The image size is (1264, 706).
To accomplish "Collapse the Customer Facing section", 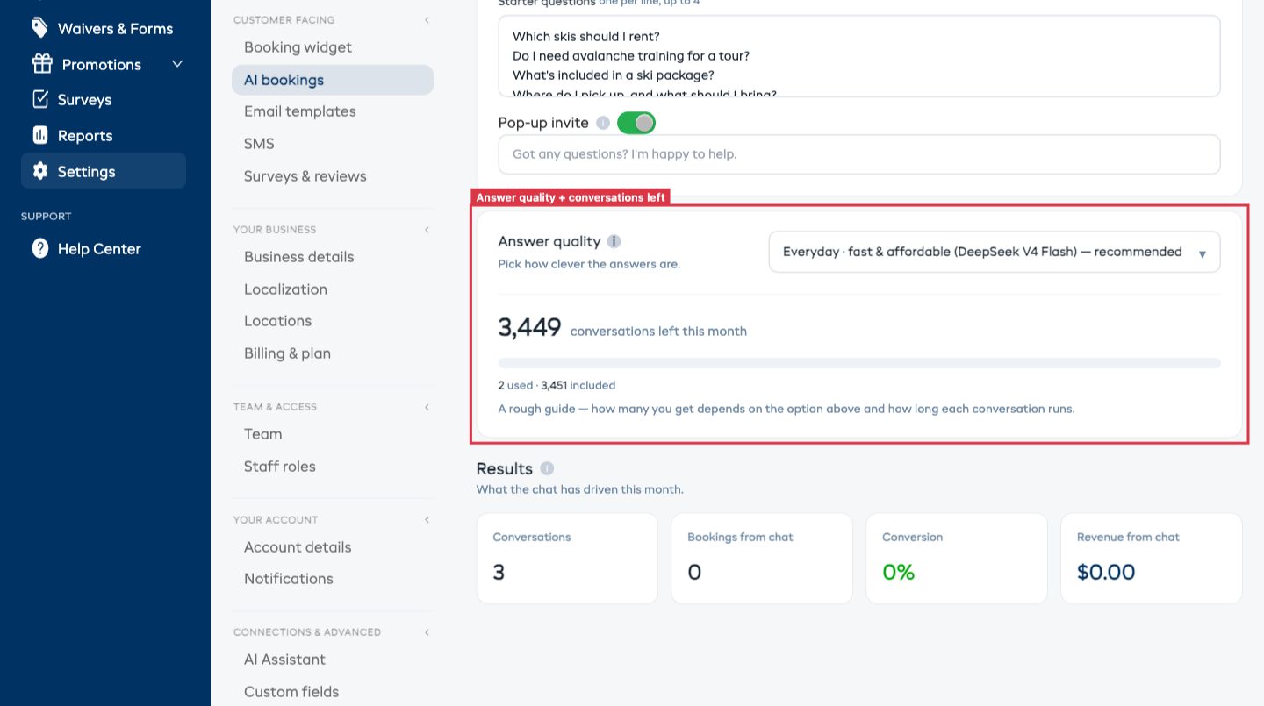I will click(427, 19).
